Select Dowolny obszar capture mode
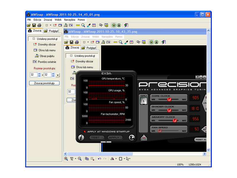This screenshot has width=237, height=178. pyautogui.click(x=44, y=44)
